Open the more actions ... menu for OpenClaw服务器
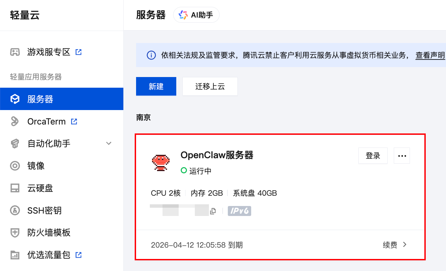Image resolution: width=446 pixels, height=271 pixels. tap(402, 155)
